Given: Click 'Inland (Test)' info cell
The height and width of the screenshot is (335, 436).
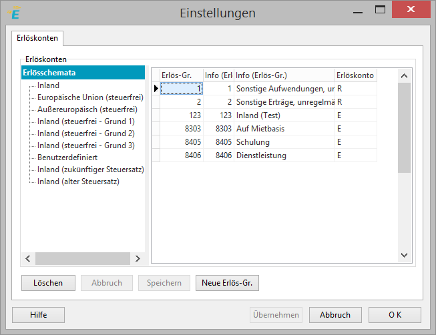Looking at the screenshot, I should (284, 115).
